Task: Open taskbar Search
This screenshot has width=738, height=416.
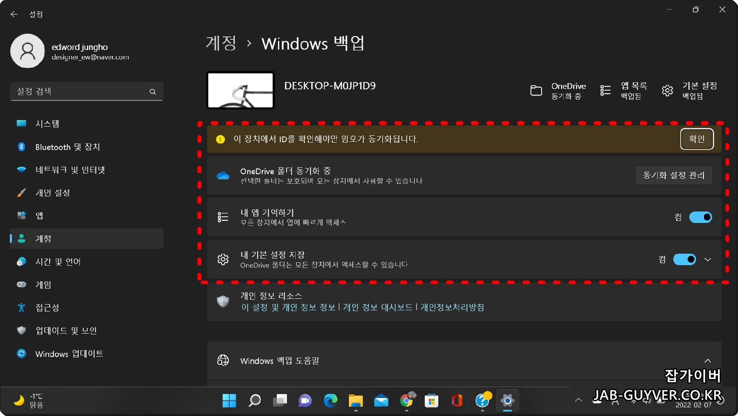Action: point(255,400)
